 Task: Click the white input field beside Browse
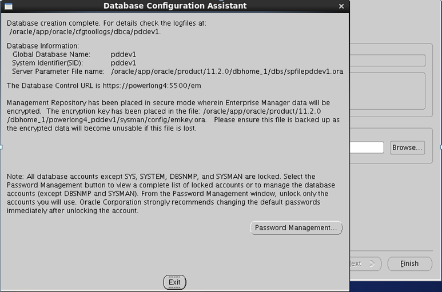pyautogui.click(x=367, y=147)
